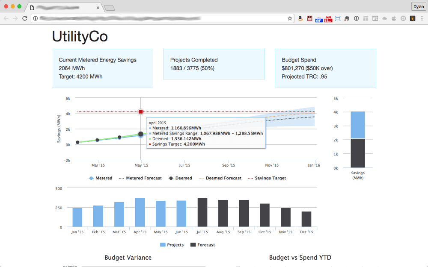The width and height of the screenshot is (428, 267).
Task: Open the Dylan profile switcher
Action: pos(418,6)
